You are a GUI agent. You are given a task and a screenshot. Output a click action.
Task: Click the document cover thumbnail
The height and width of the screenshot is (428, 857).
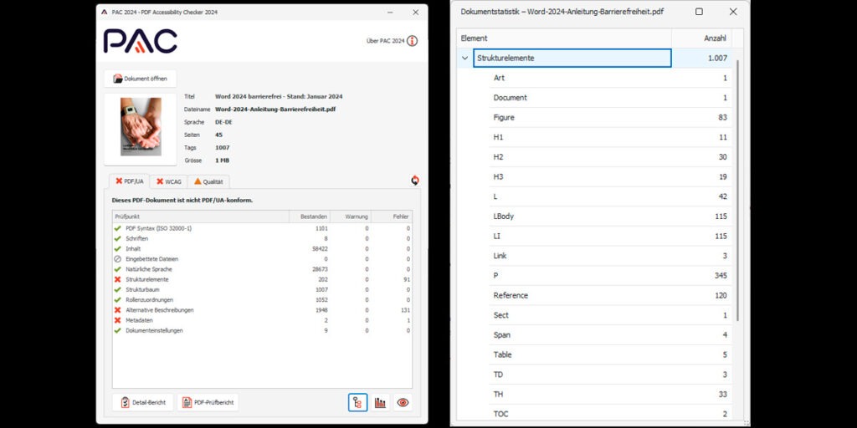[141, 127]
